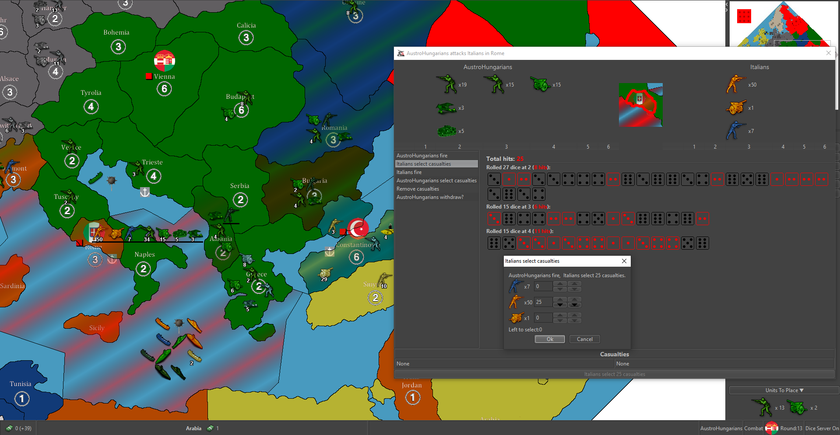Select 'Remove casualties' battle step

(418, 189)
